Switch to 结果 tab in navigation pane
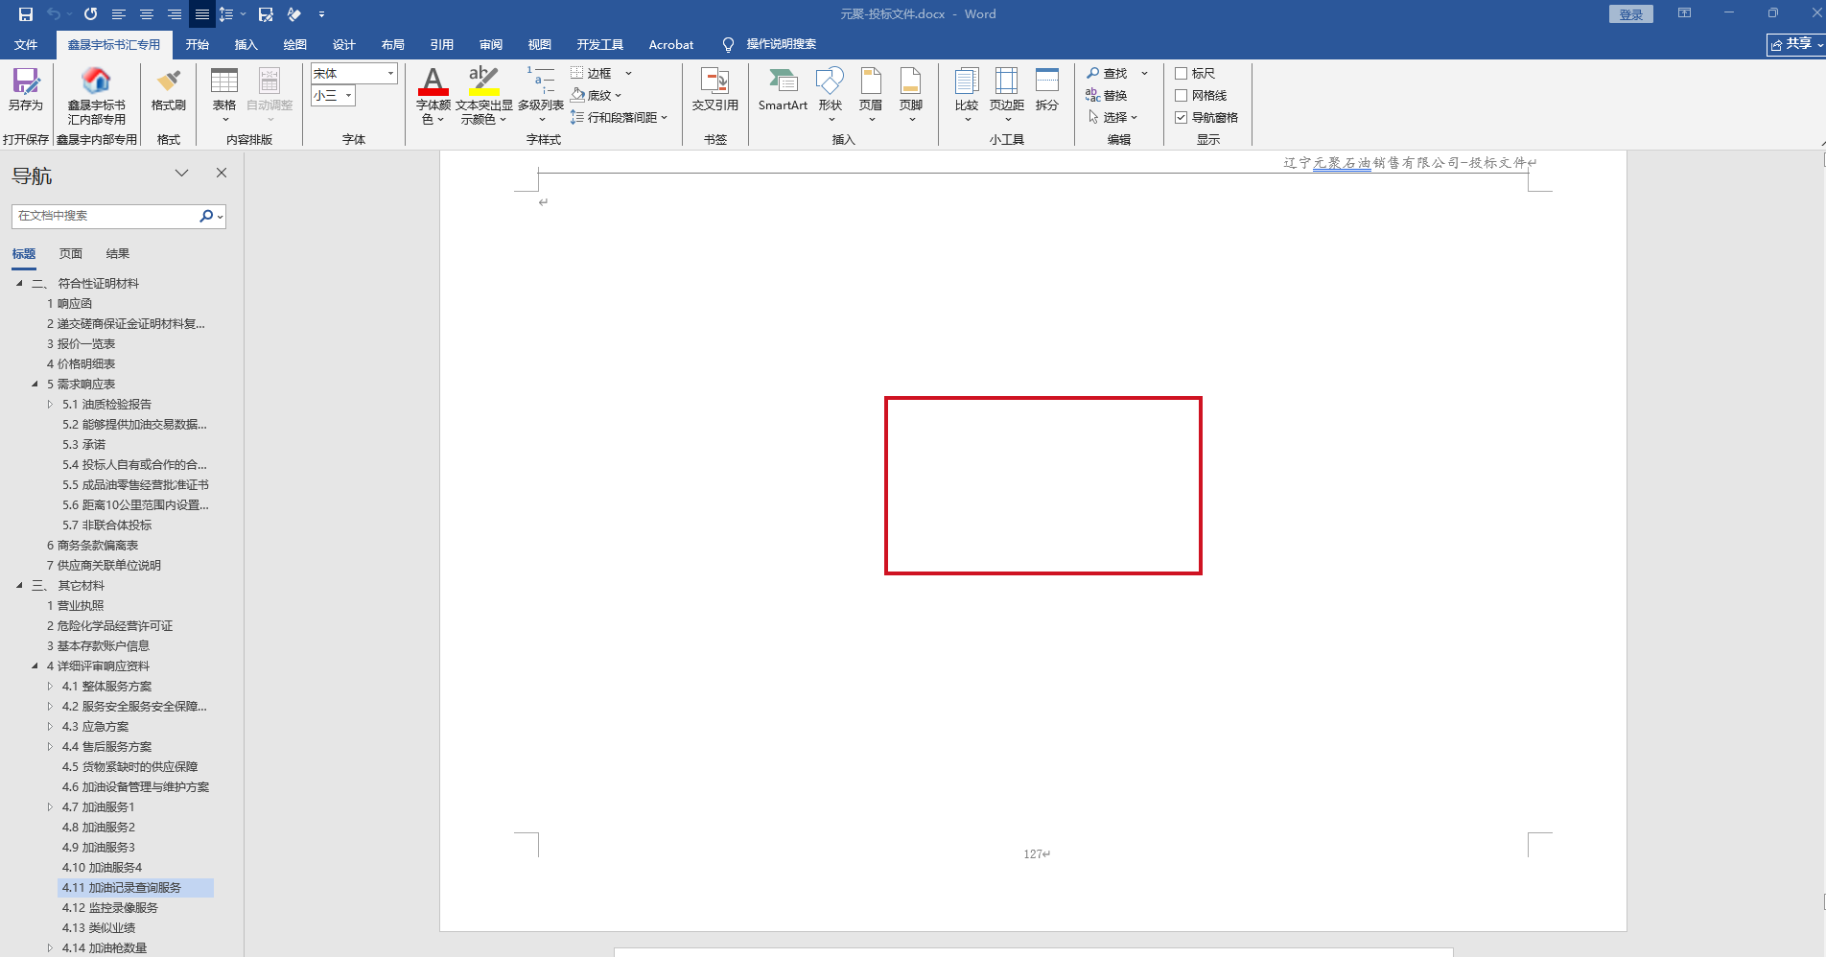1826x957 pixels. click(118, 254)
